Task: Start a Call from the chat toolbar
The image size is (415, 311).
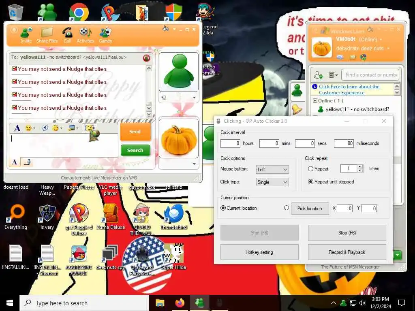Action: 67,35
